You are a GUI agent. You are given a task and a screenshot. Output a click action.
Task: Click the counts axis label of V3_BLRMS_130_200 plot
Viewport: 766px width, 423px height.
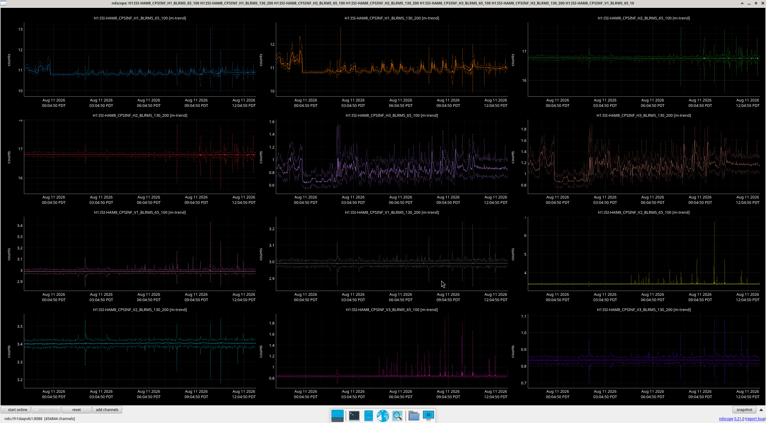coord(513,351)
